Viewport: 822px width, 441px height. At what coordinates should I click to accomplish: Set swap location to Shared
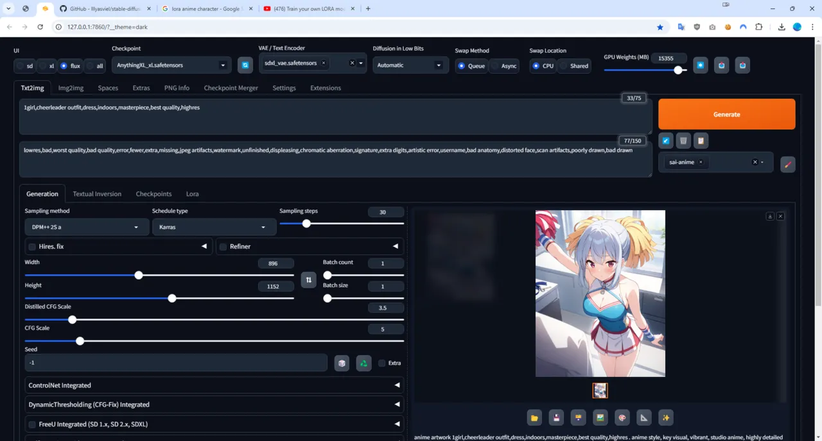pyautogui.click(x=575, y=66)
